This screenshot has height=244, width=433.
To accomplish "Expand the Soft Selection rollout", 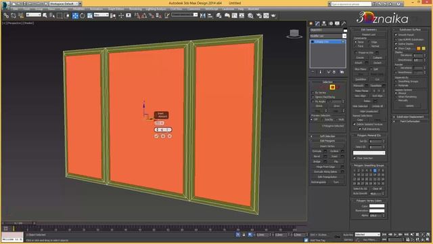I will coord(327,136).
